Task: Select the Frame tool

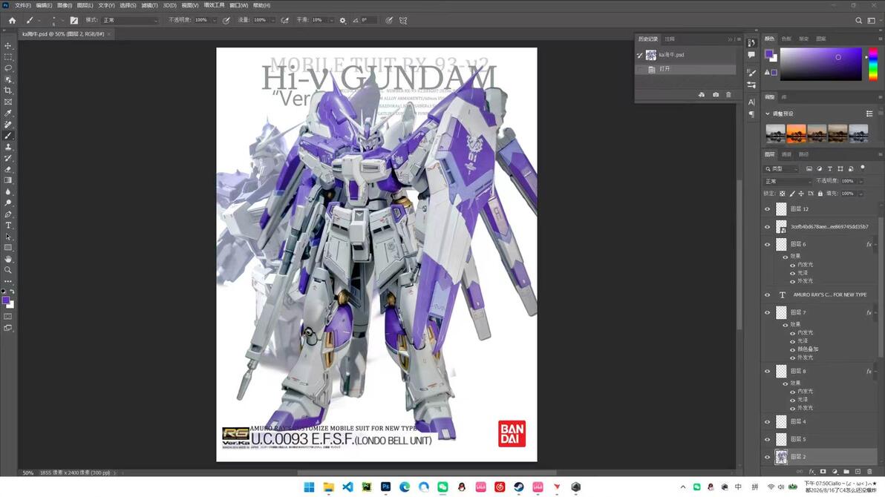Action: pos(8,102)
